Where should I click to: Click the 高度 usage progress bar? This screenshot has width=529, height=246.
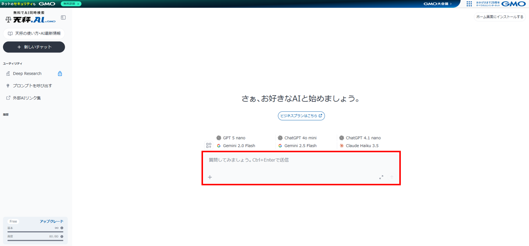[35, 240]
